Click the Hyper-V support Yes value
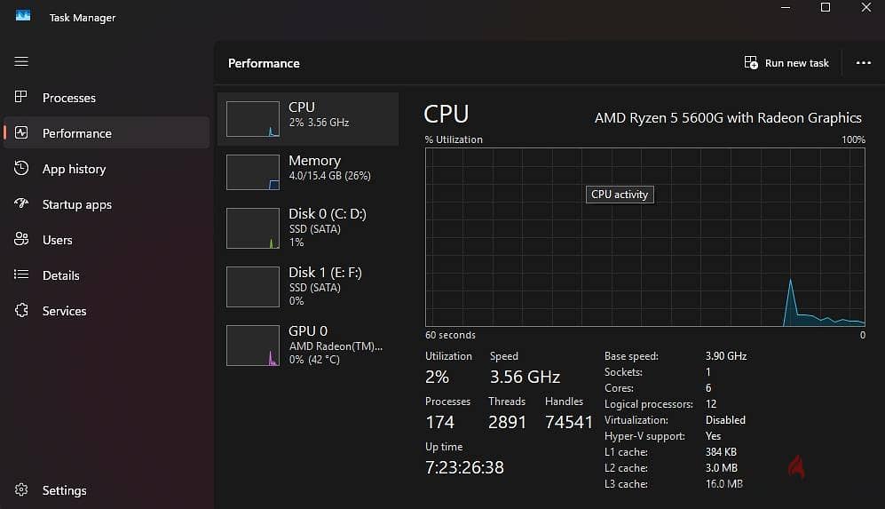 [x=713, y=436]
